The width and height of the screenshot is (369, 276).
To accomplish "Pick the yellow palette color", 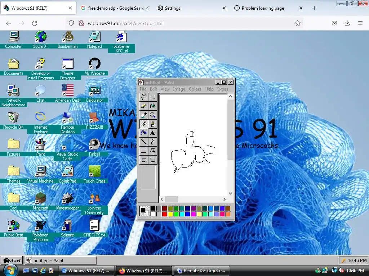I will coord(170,214).
